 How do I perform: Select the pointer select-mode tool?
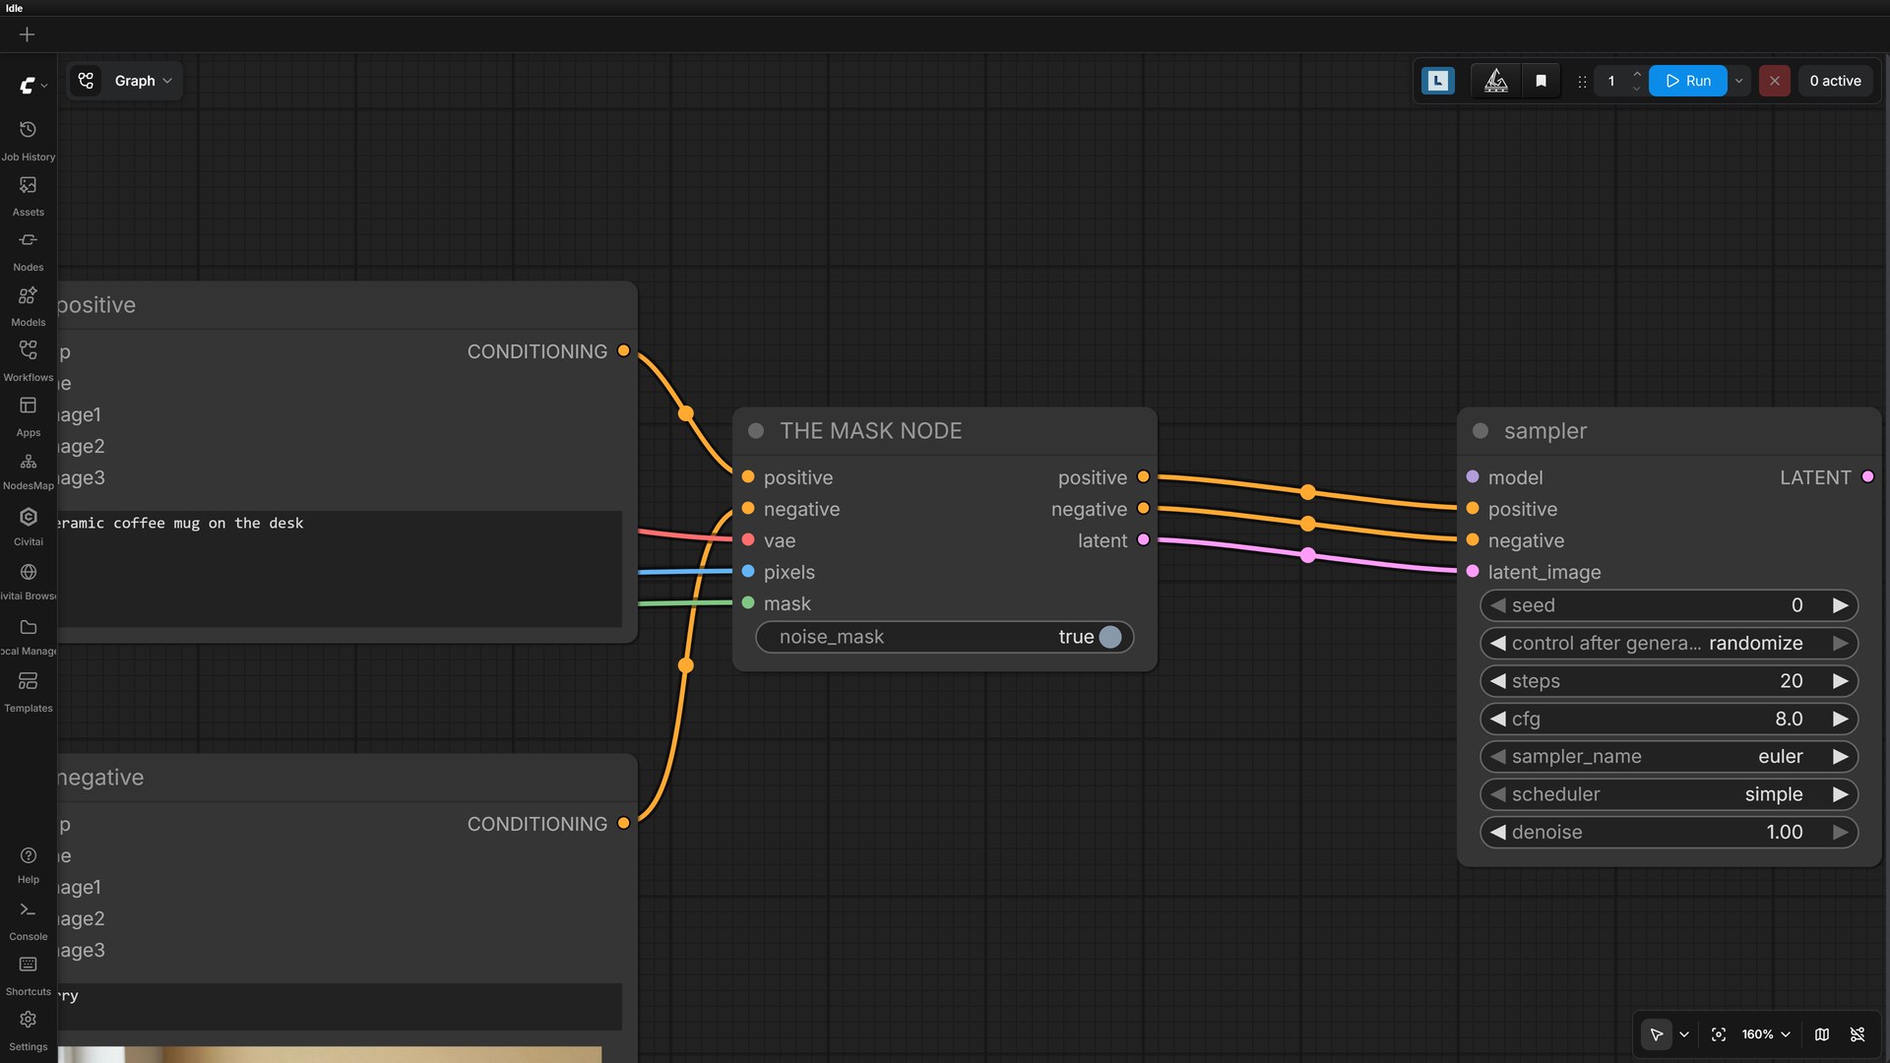[x=1657, y=1034]
